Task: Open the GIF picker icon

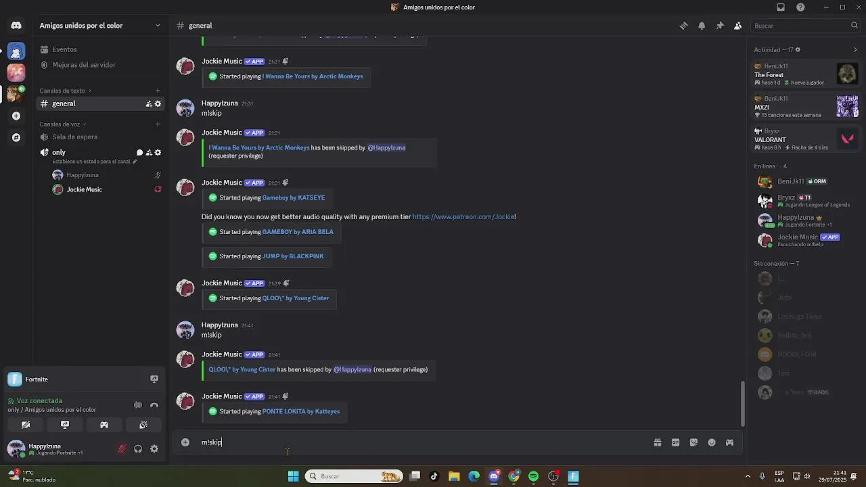Action: click(x=675, y=442)
